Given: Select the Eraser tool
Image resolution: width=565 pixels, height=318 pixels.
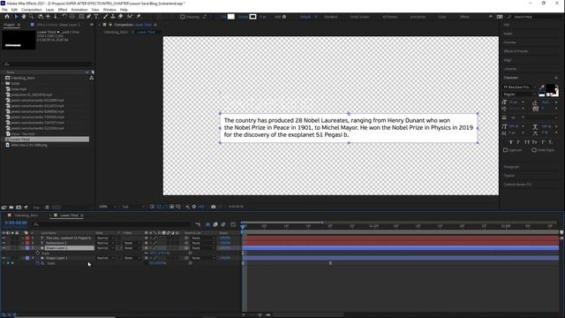Looking at the screenshot, I should click(120, 17).
